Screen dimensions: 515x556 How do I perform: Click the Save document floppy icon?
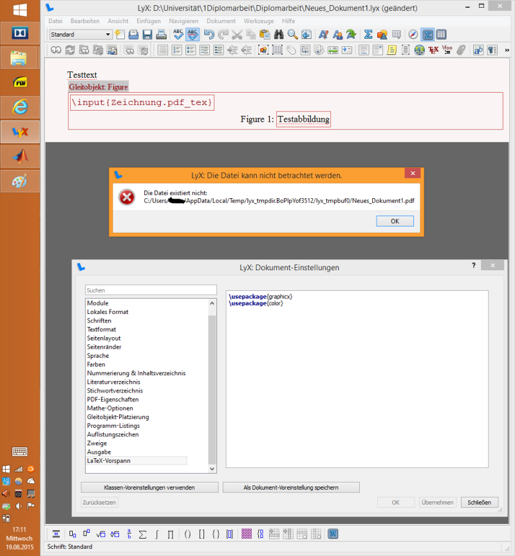[x=147, y=34]
